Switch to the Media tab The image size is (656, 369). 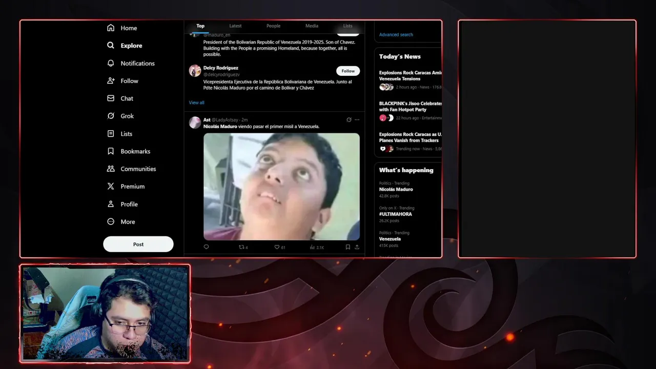(312, 26)
